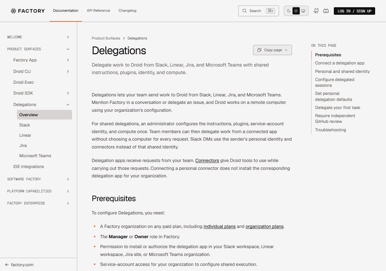Viewport: 386px width, 271px height.
Task: Select Overview under Delegations
Action: [44, 115]
